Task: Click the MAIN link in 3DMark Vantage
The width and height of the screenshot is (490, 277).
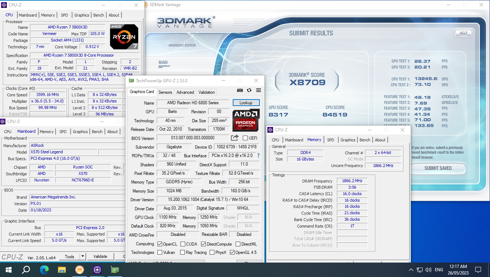Action: (163, 62)
